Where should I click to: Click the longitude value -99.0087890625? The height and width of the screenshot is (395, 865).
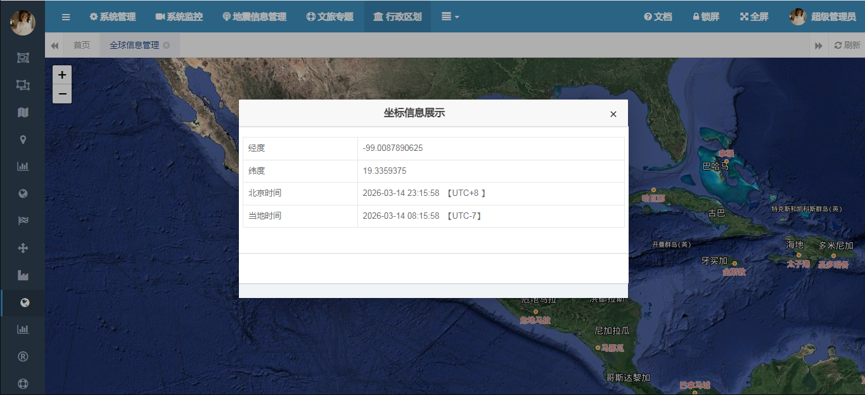pos(393,148)
